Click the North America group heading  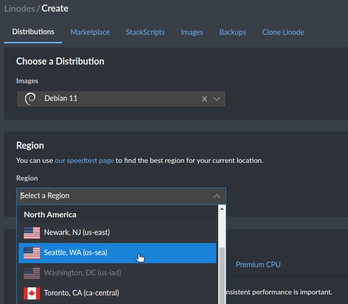(50, 214)
